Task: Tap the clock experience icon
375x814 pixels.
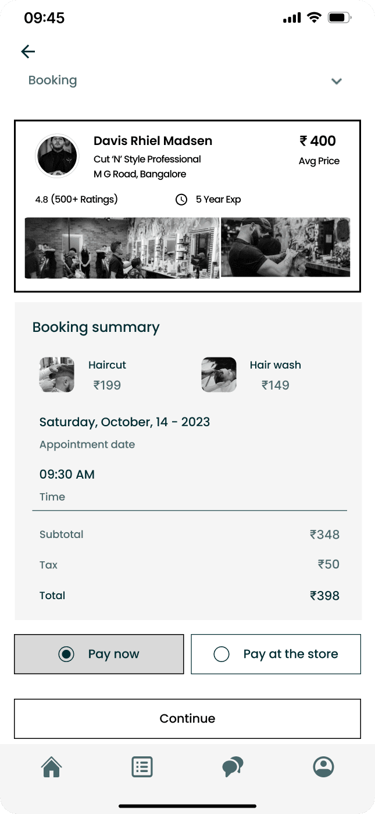Action: 181,200
